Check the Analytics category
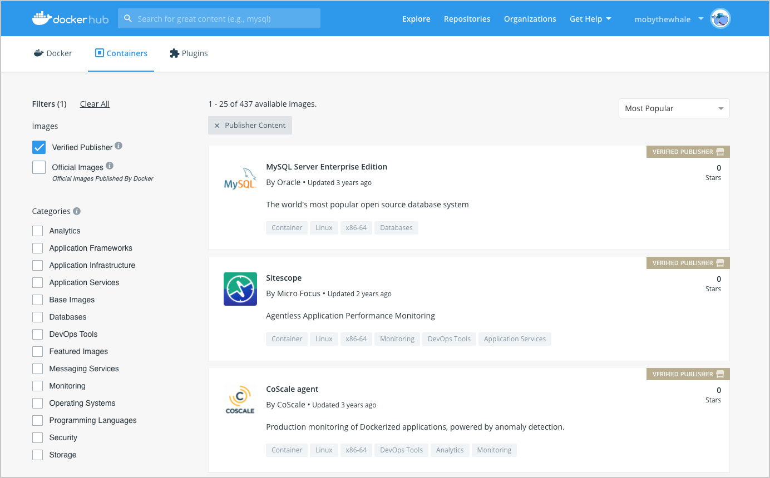770x478 pixels. pyautogui.click(x=37, y=231)
